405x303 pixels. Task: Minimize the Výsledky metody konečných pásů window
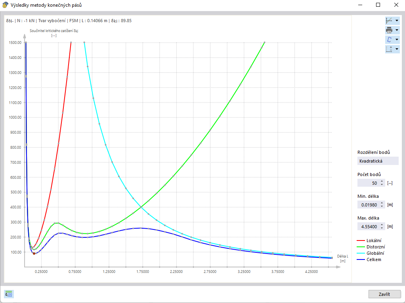(360, 5)
